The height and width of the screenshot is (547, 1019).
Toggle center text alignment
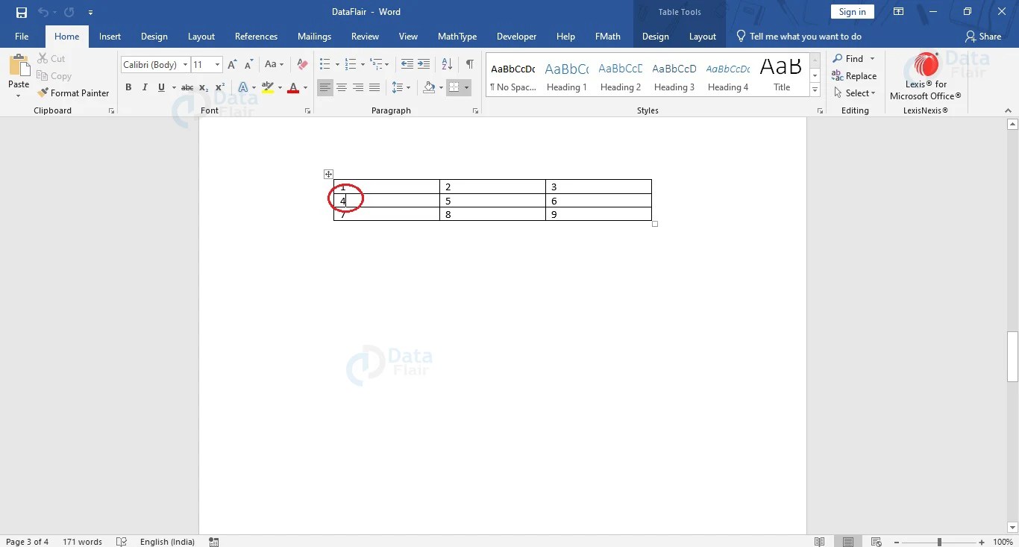click(x=342, y=87)
